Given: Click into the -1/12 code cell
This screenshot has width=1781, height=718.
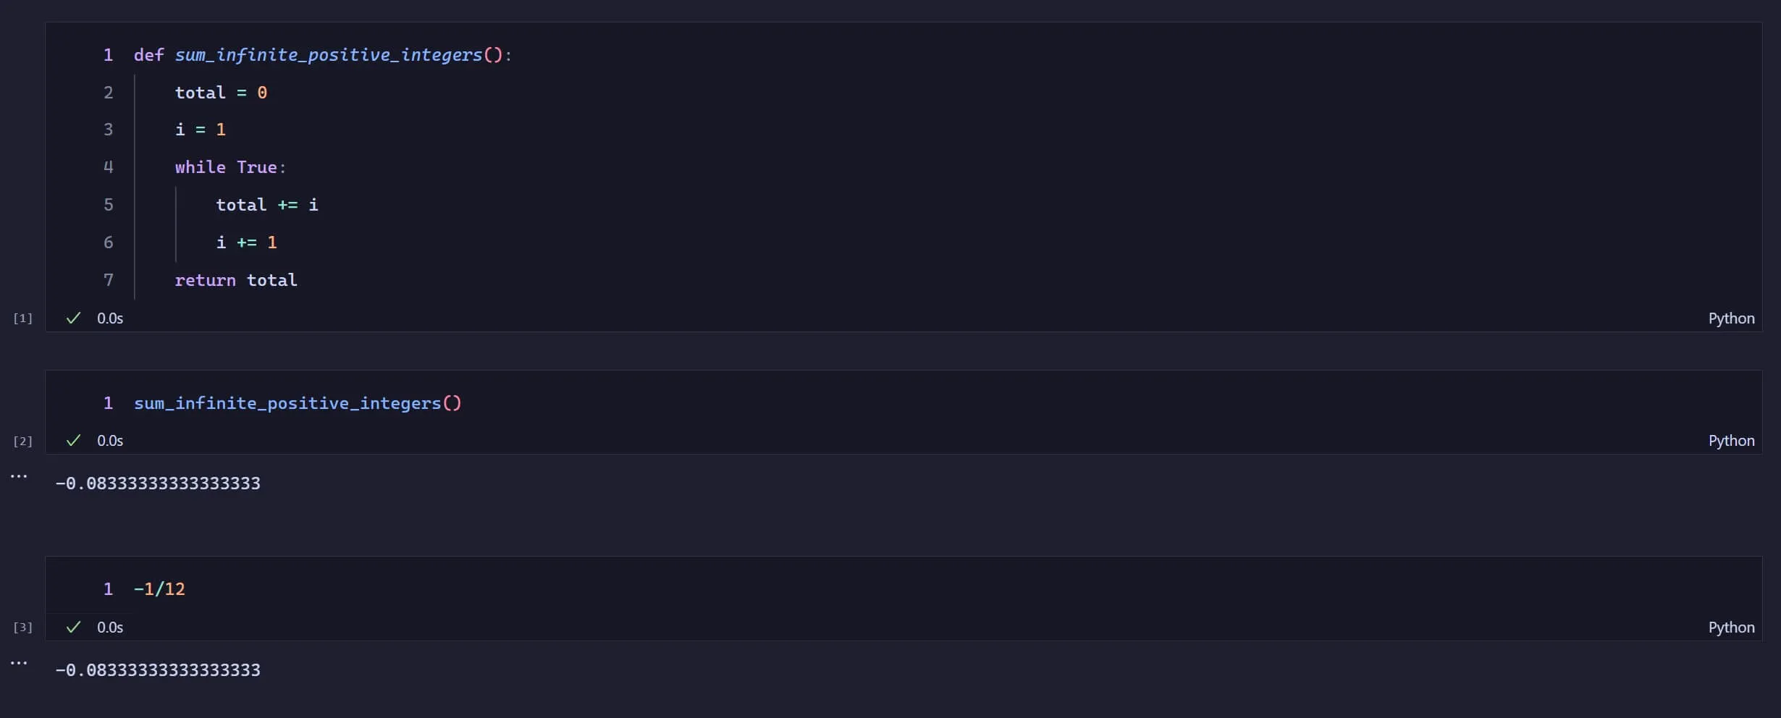Looking at the screenshot, I should coord(160,589).
